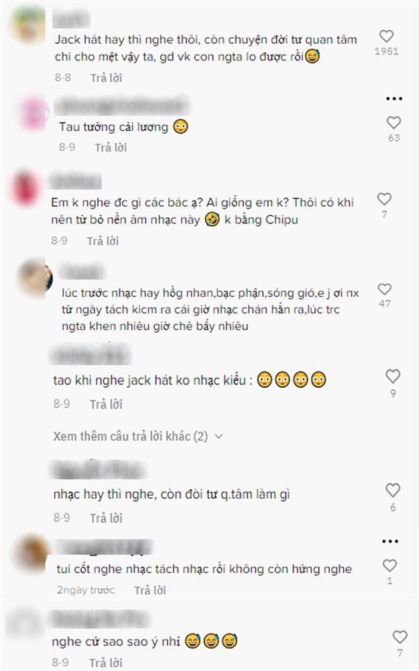
Task: Open three-dot menu on '2ngày trước' comment
Action: click(390, 541)
